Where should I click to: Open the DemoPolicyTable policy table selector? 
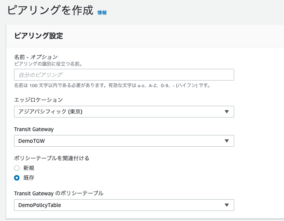(124, 205)
